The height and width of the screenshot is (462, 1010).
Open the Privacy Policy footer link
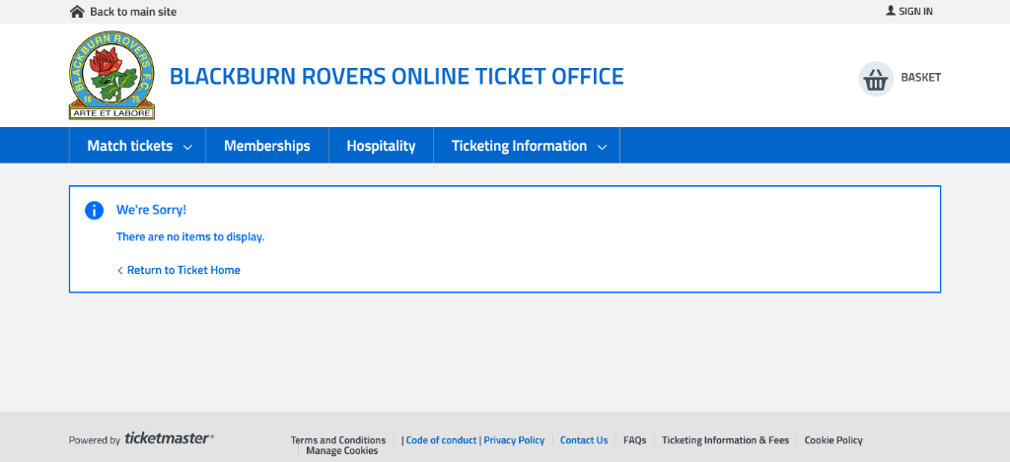tap(514, 440)
